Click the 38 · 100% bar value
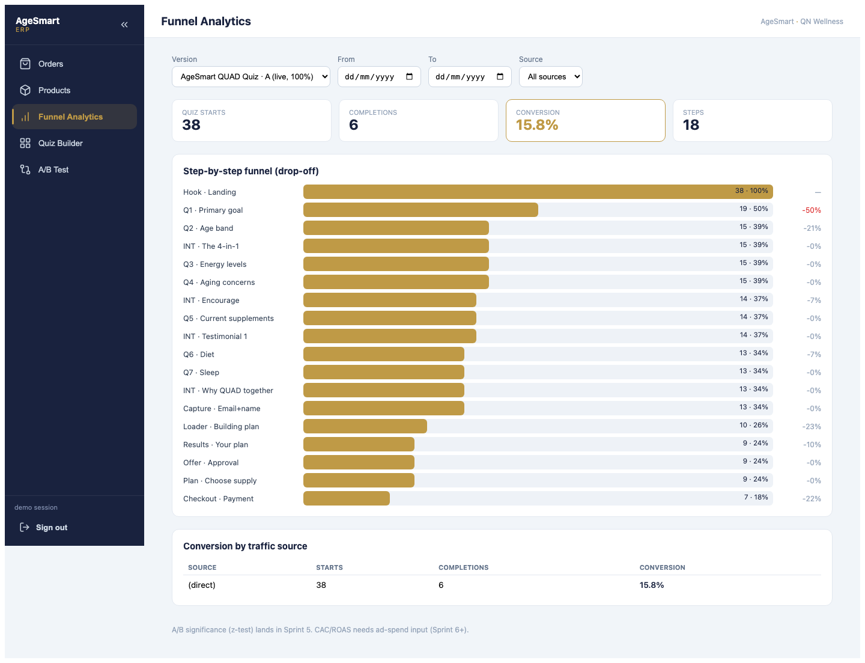The width and height of the screenshot is (865, 663). (751, 191)
